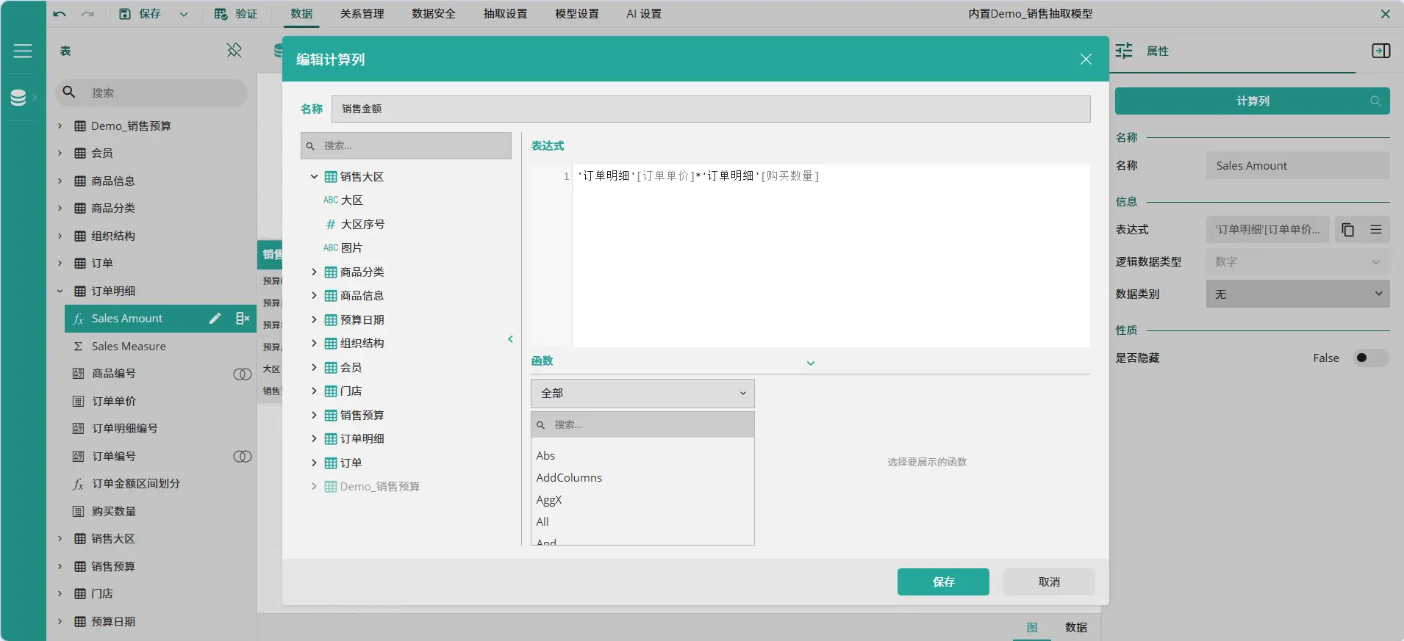Open 数据安全 tab
Image resolution: width=1404 pixels, height=641 pixels.
point(434,14)
